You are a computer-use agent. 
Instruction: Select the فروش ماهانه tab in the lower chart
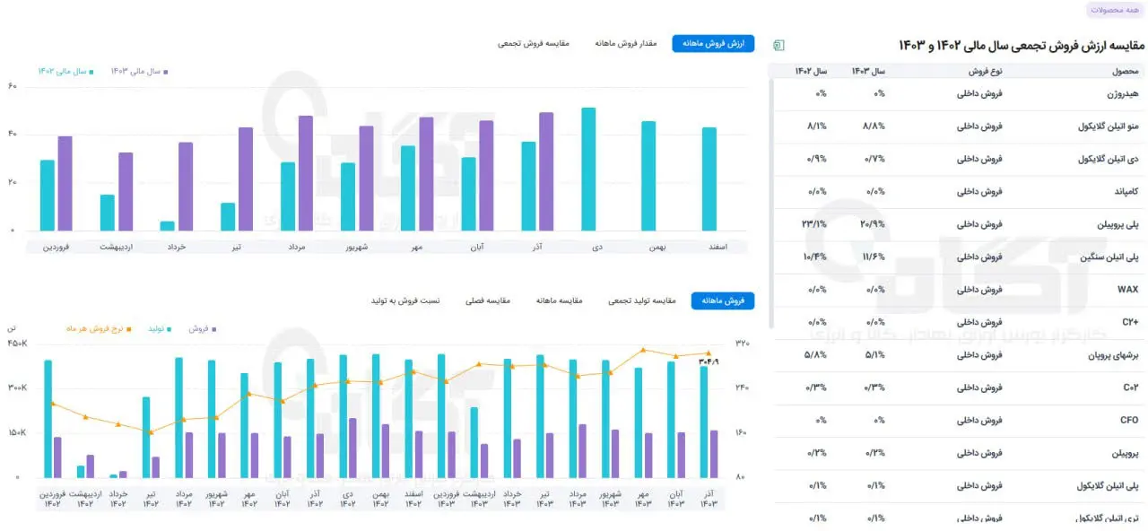tap(723, 300)
